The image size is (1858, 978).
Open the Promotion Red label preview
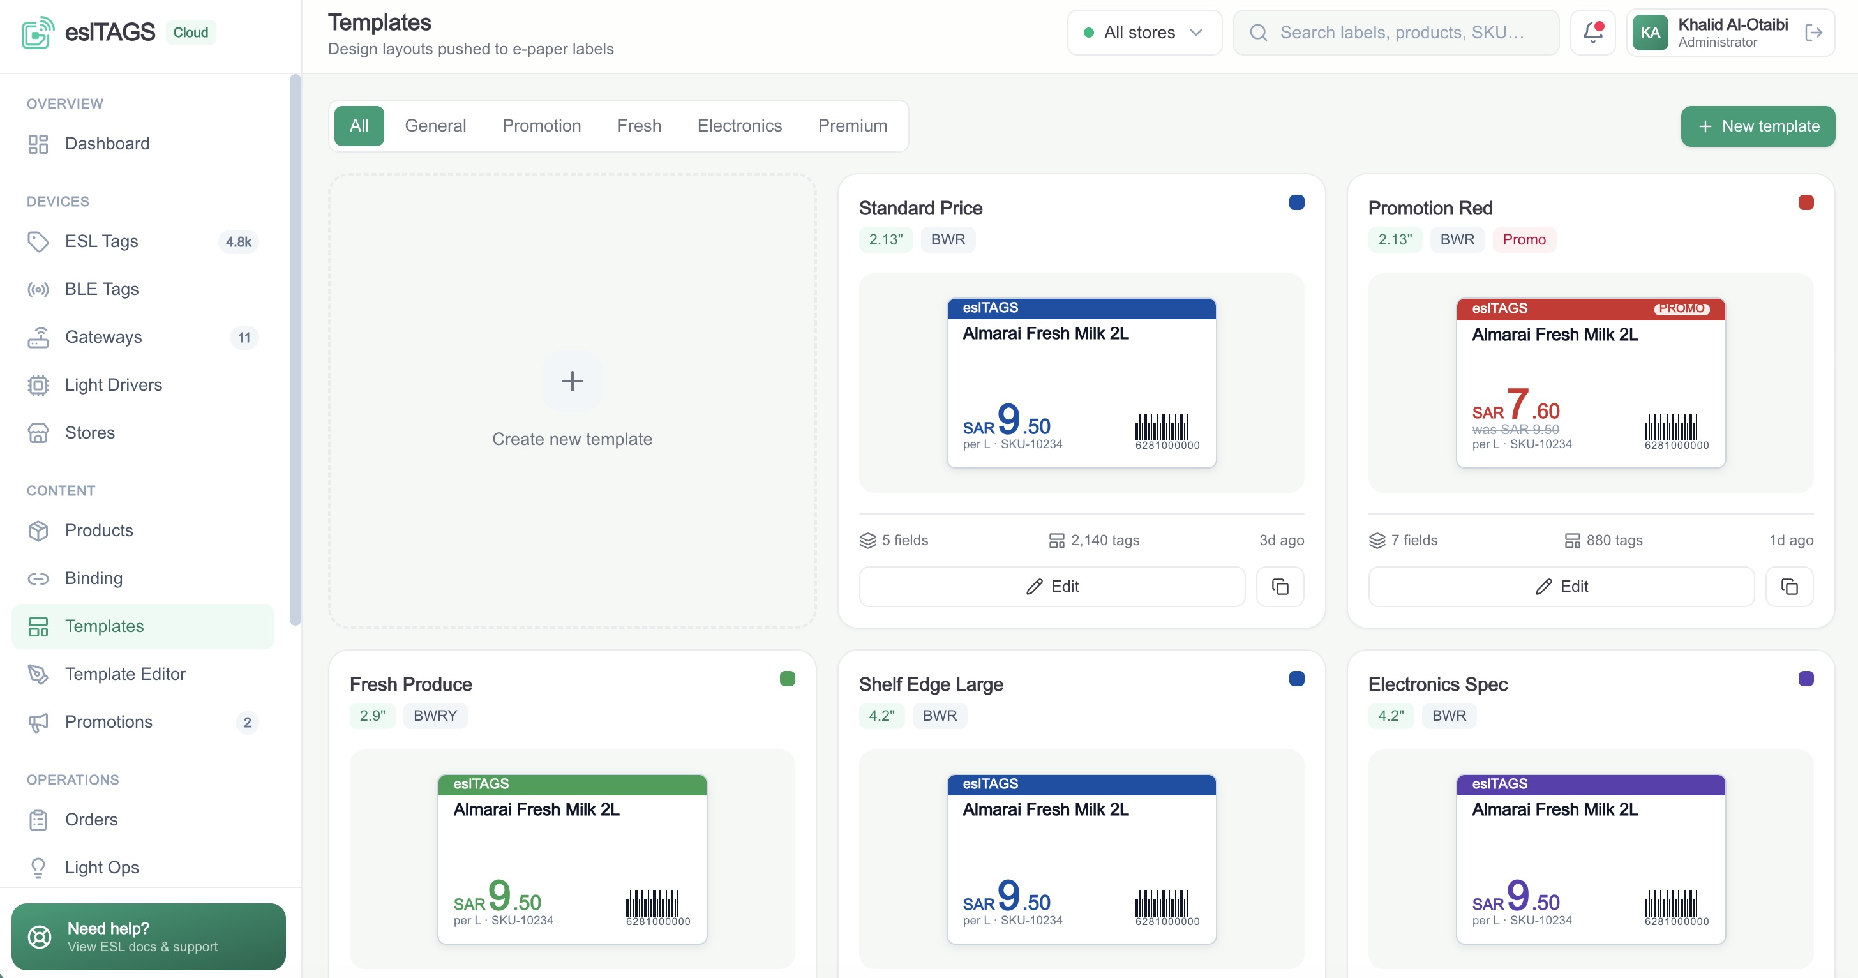point(1591,383)
